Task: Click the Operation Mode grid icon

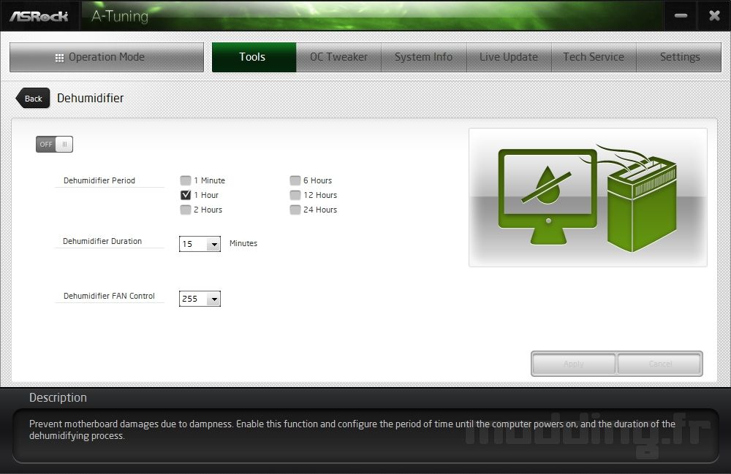Action: 59,58
